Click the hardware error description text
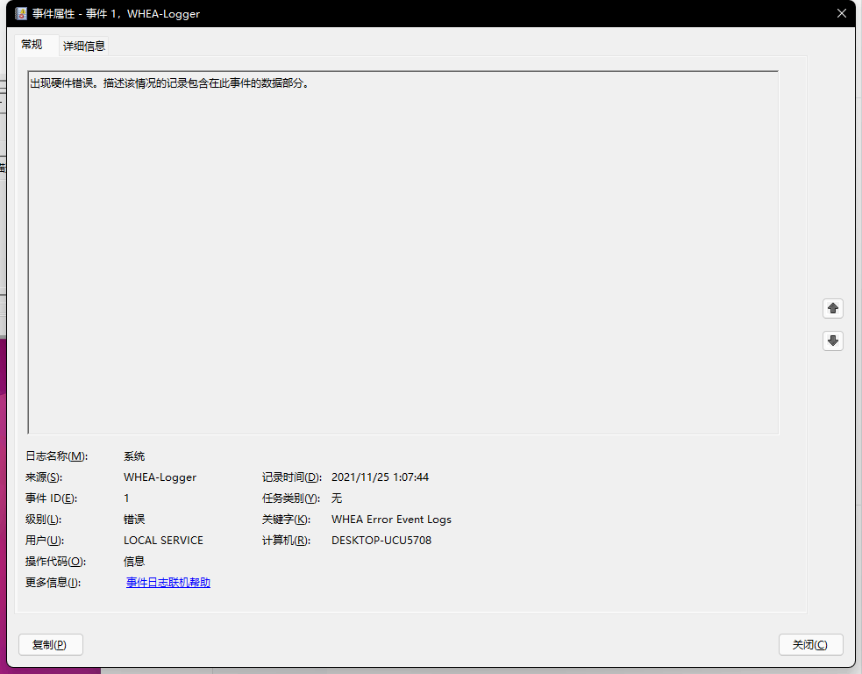 pyautogui.click(x=170, y=83)
